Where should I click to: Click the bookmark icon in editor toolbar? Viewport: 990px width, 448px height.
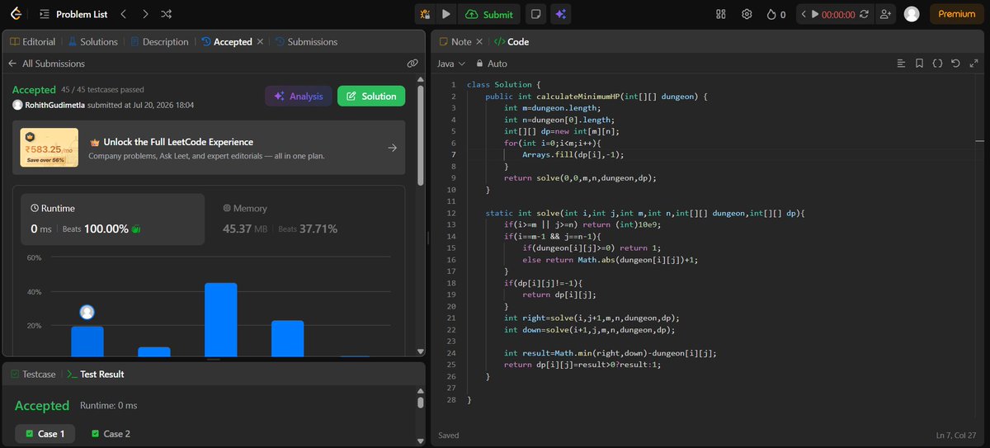pyautogui.click(x=919, y=64)
